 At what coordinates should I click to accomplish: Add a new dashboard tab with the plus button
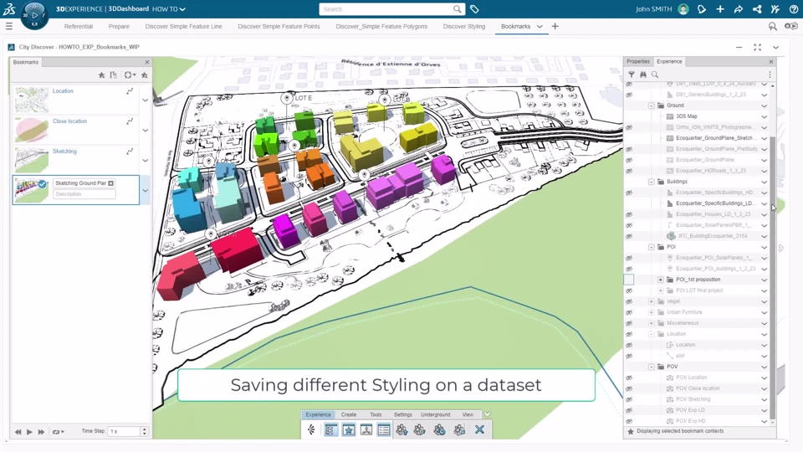[555, 26]
